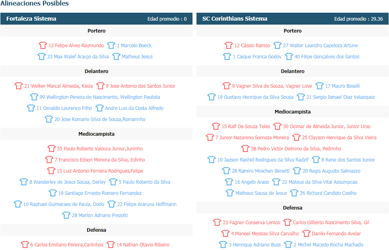This screenshot has height=250, width=389.
Task: Click the red shirt icon of Edinho
Action: tap(49, 160)
